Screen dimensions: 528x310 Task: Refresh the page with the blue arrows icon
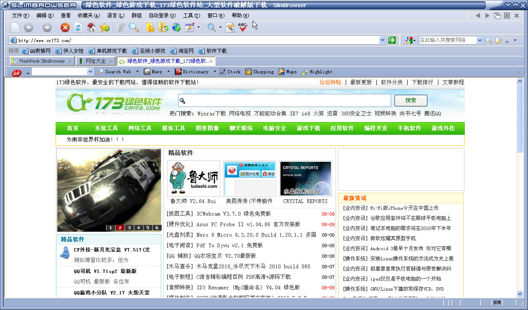point(78,28)
